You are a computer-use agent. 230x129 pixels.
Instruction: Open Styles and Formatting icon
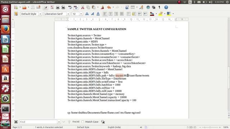pos(16,14)
